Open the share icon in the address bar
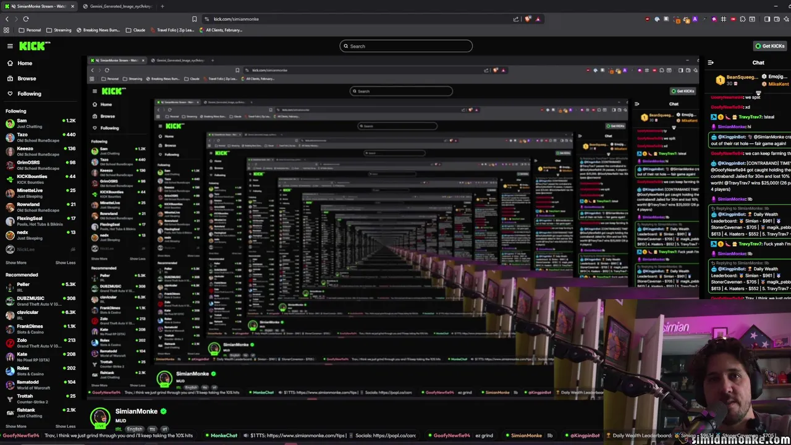Image resolution: width=791 pixels, height=445 pixels. click(516, 19)
